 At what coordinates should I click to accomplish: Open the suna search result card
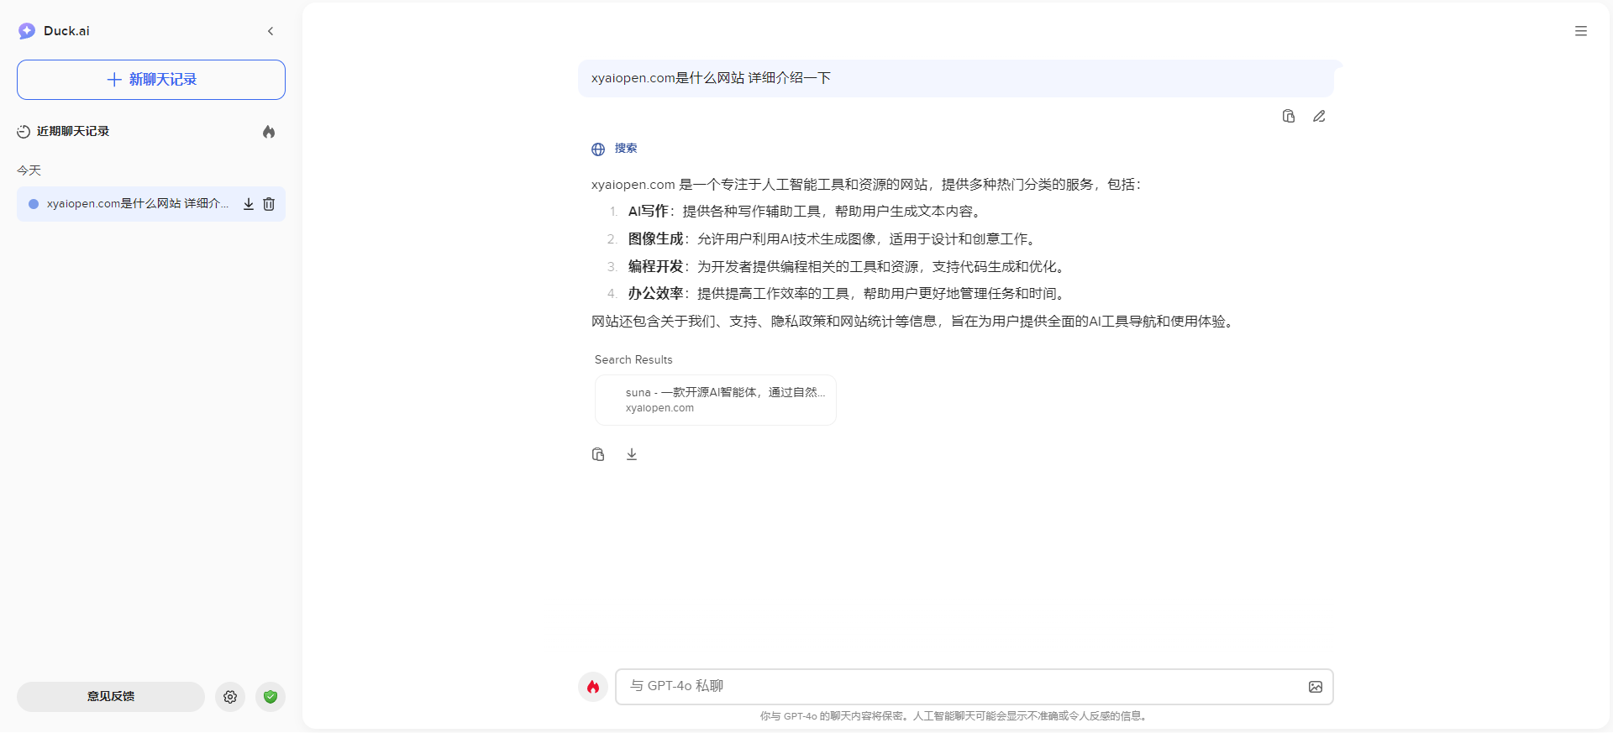[x=716, y=400]
